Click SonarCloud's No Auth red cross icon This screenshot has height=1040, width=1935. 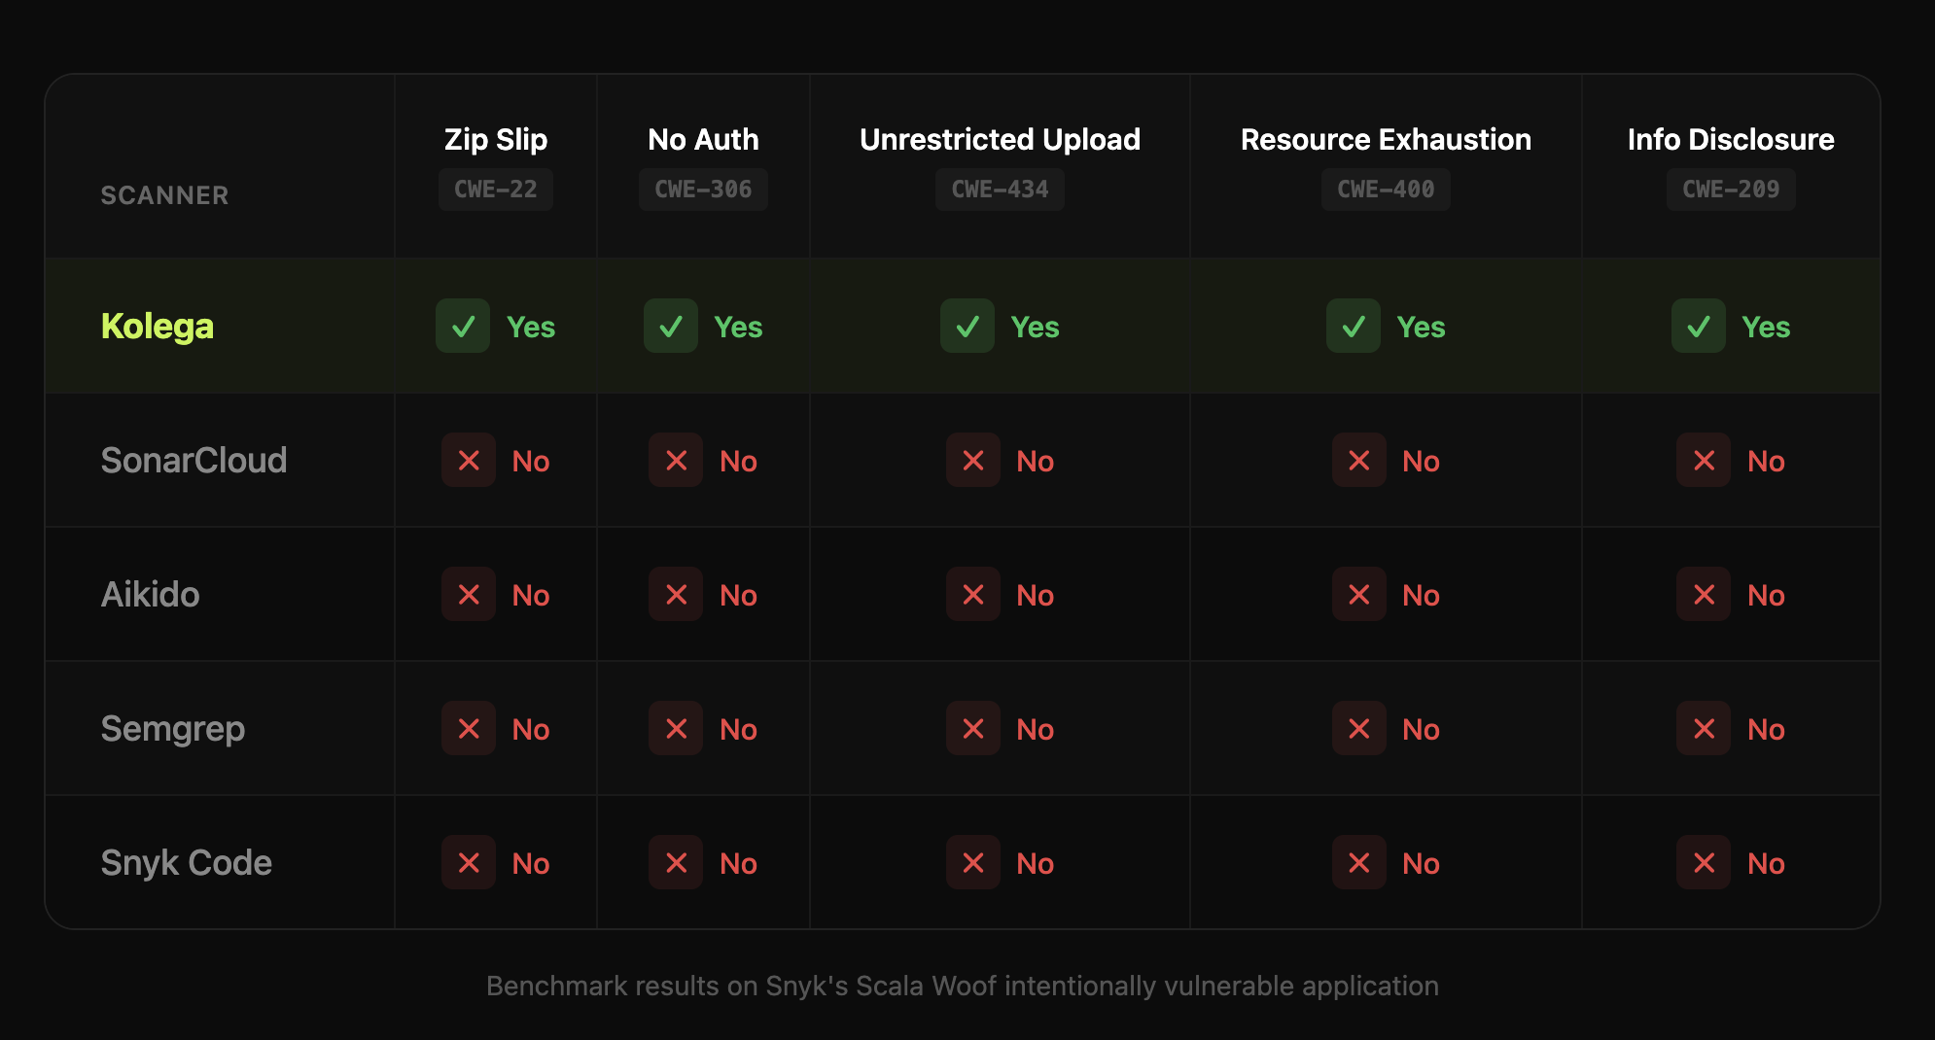[x=676, y=460]
